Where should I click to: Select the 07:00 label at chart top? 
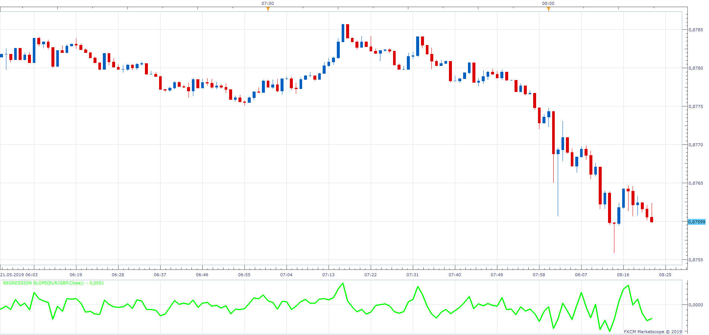[268, 3]
